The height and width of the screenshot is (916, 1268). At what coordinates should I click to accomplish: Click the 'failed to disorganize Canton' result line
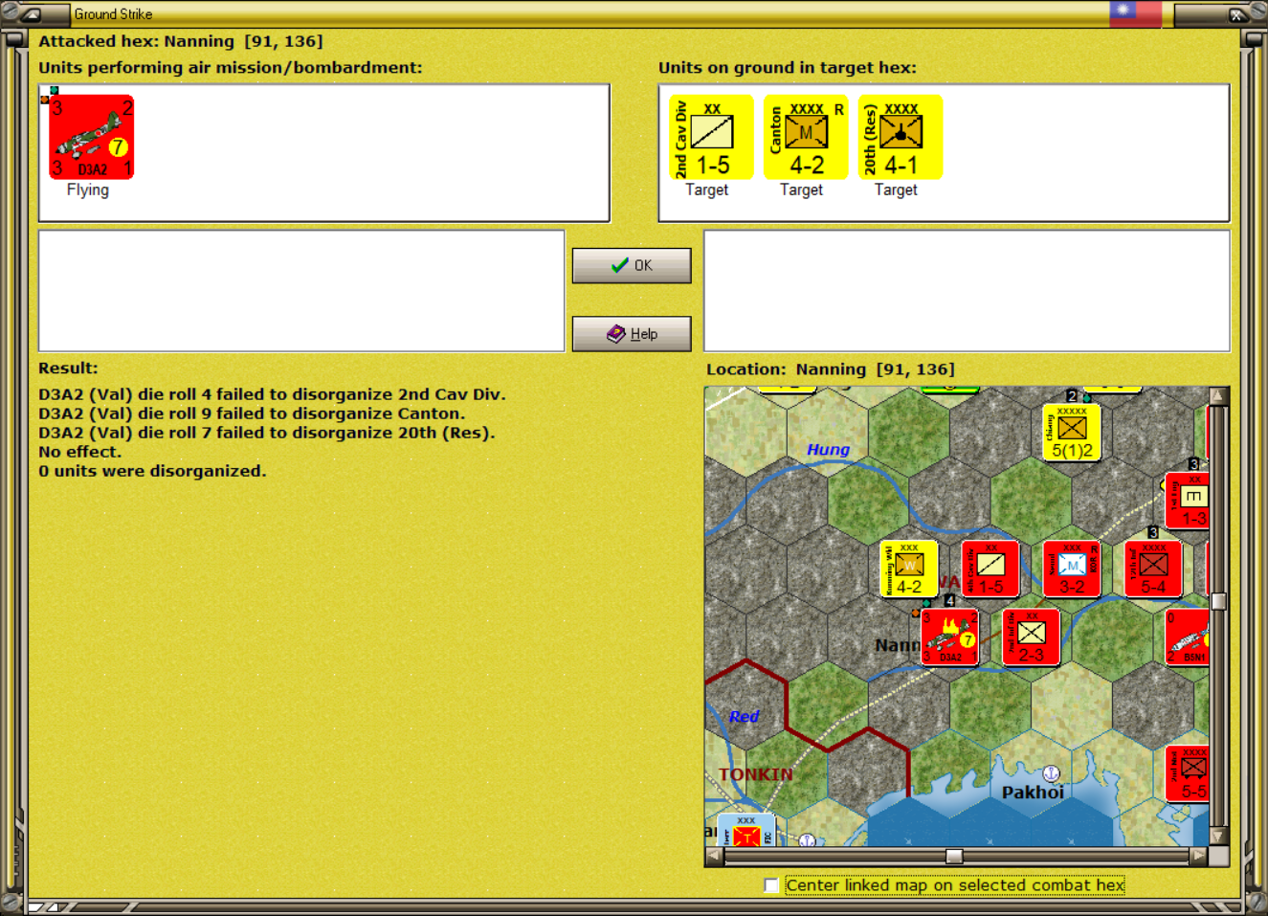tap(252, 413)
